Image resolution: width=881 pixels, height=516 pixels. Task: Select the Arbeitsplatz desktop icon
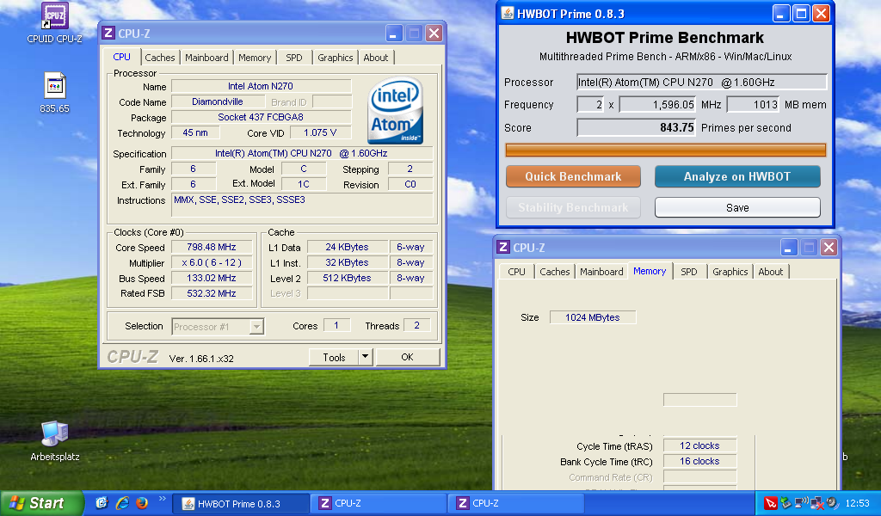pos(54,441)
